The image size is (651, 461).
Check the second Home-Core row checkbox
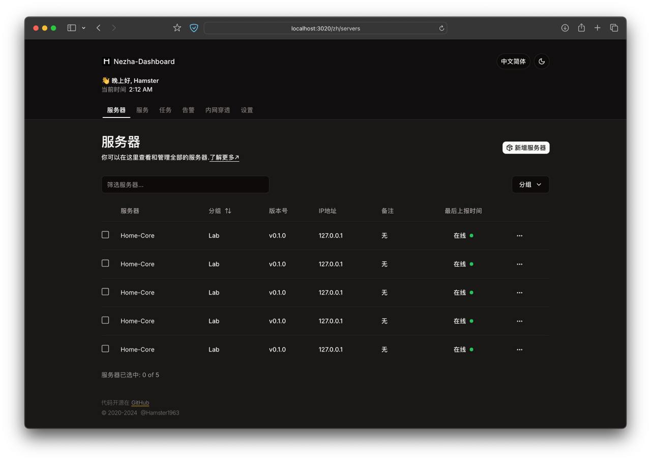105,264
